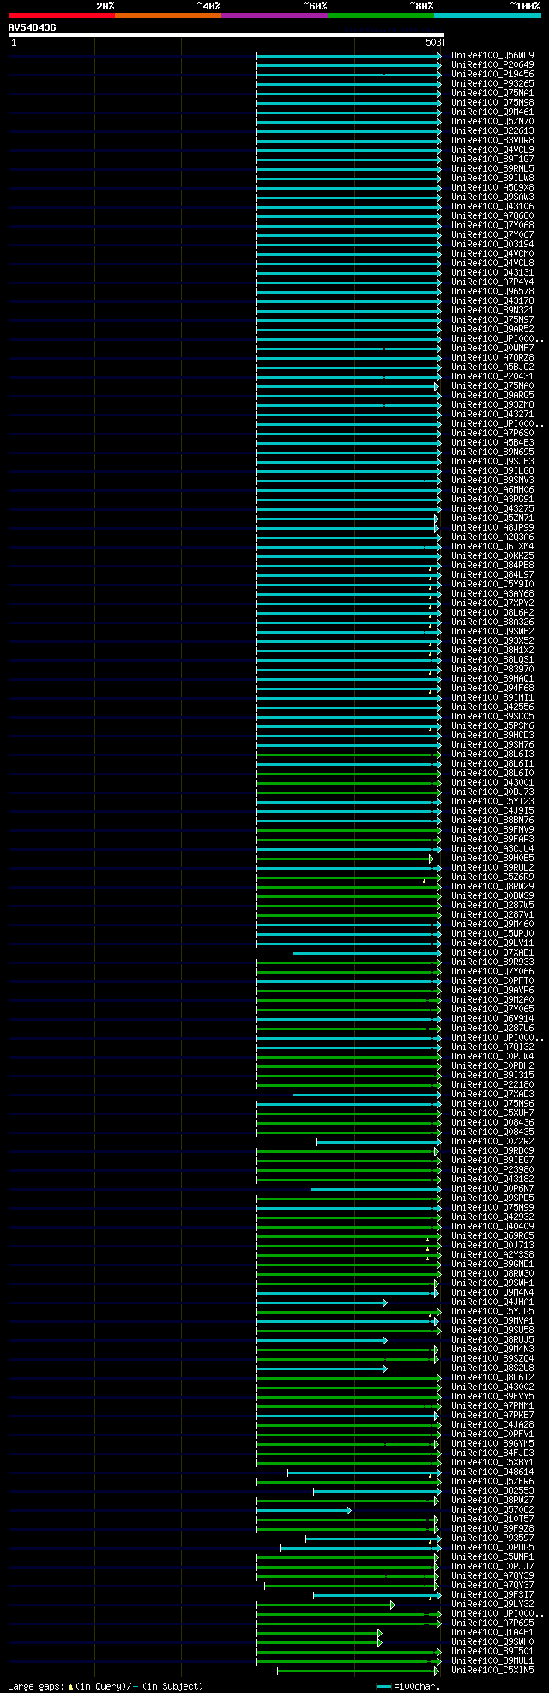
Task: Click hit label UniRef100_Q93ZM8
Action: pos(492,404)
